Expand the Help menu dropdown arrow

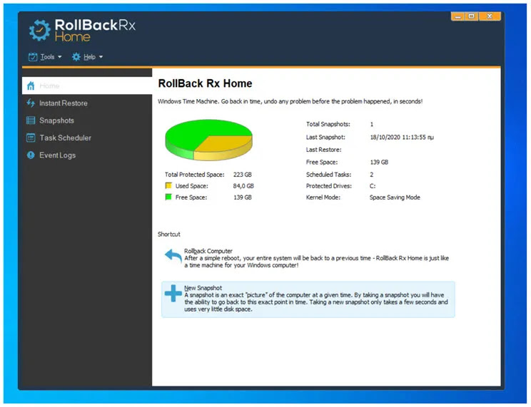(x=101, y=57)
